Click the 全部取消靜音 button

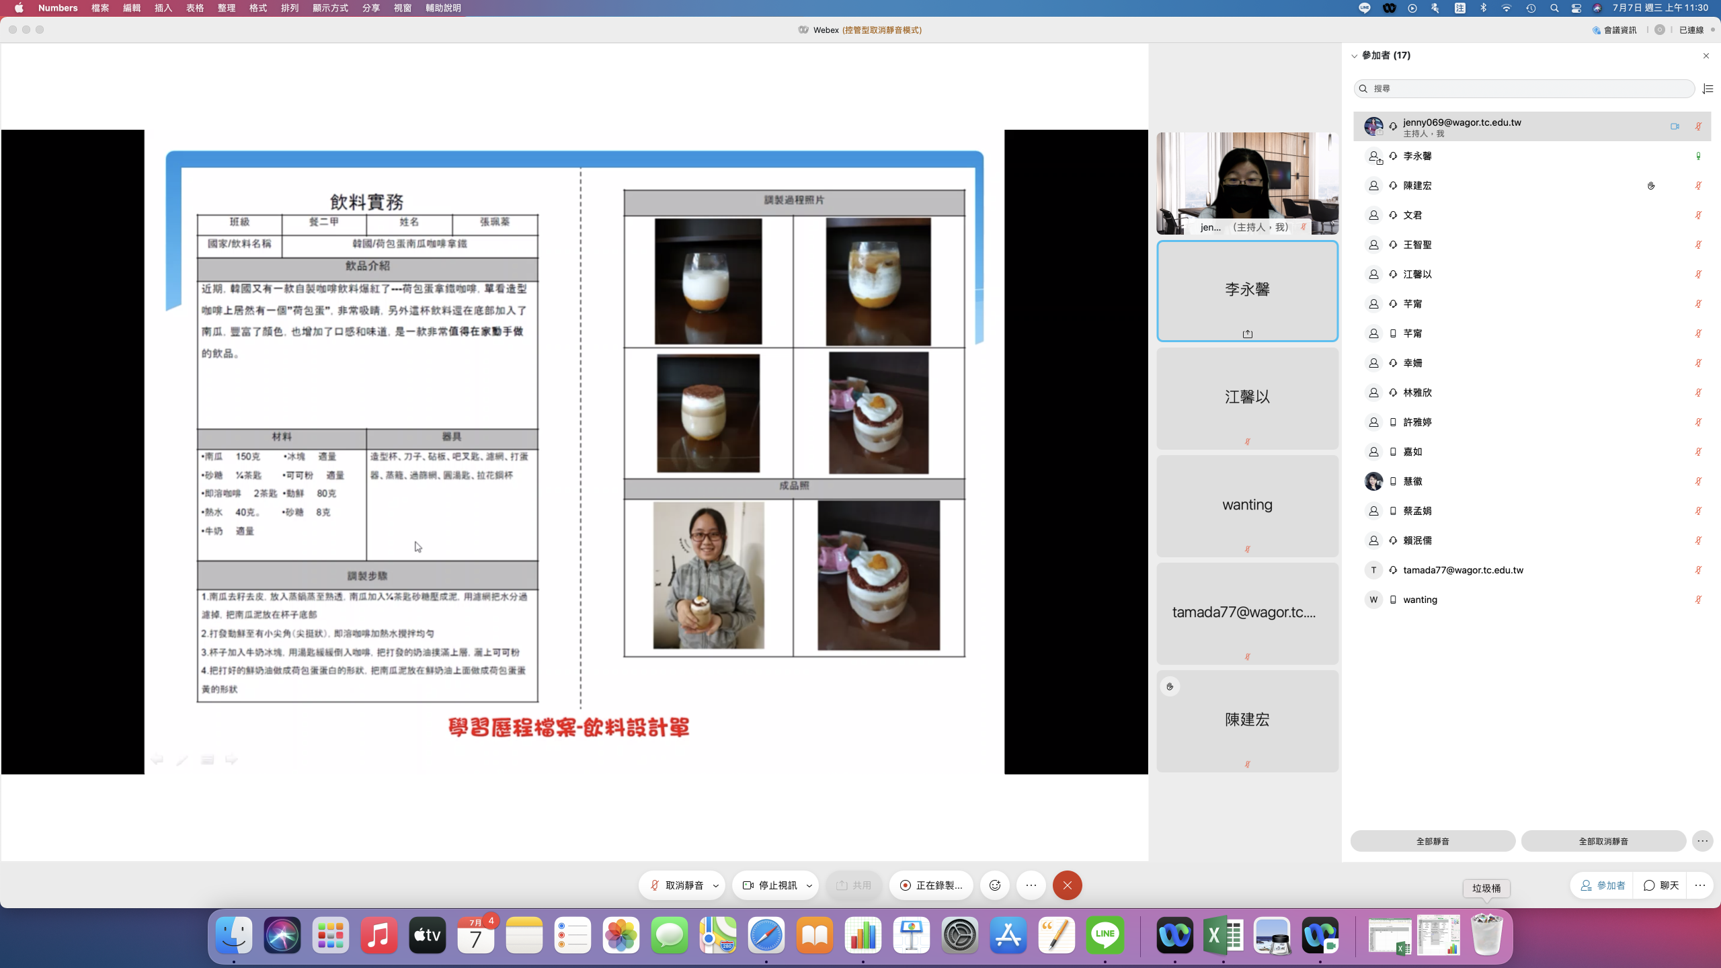pyautogui.click(x=1603, y=841)
